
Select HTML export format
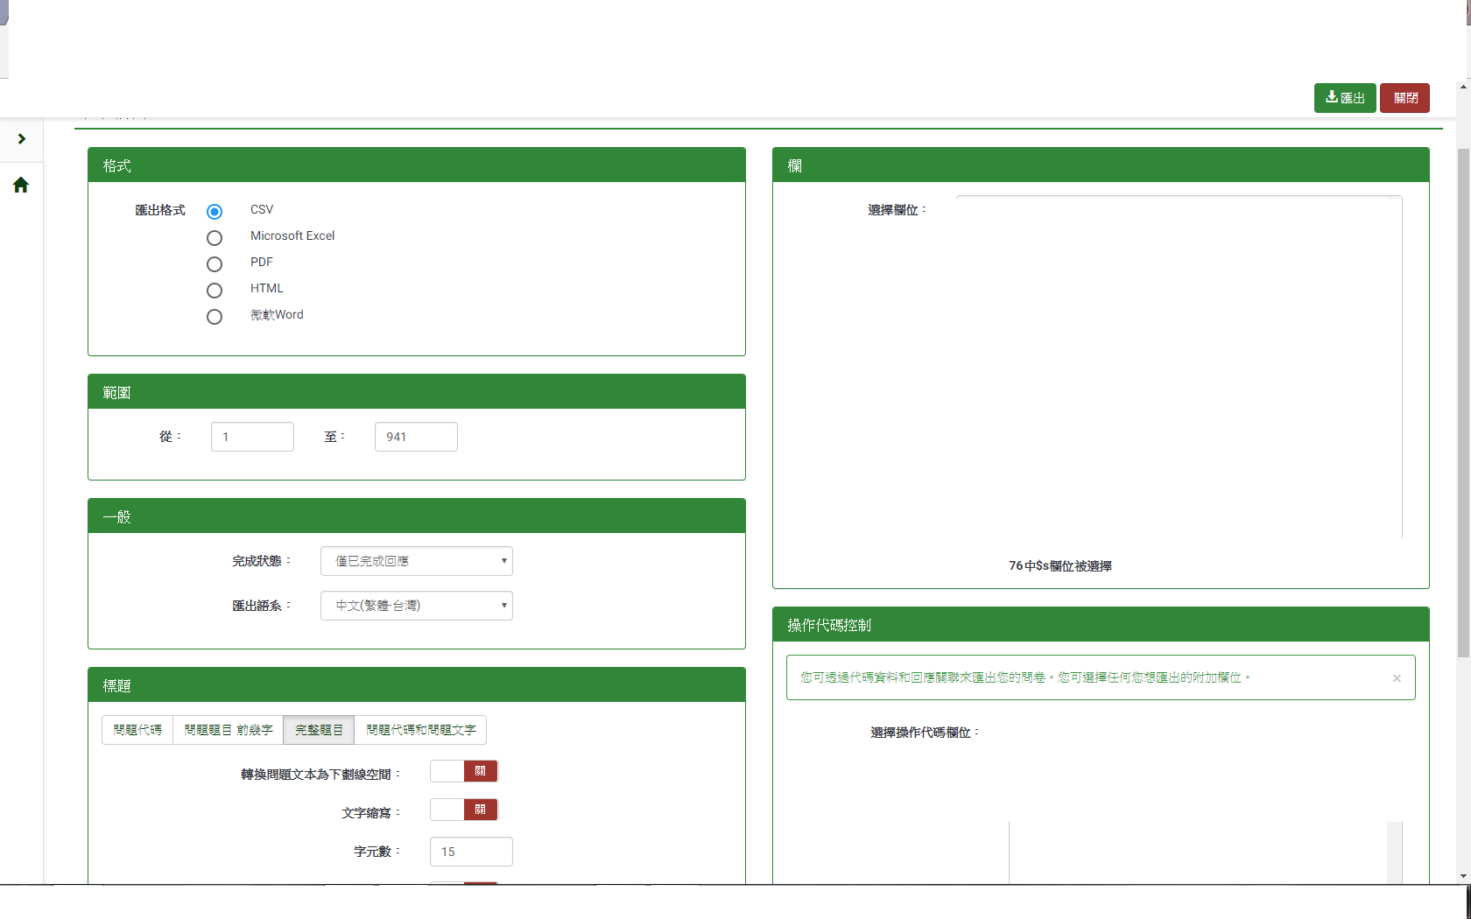tap(215, 291)
